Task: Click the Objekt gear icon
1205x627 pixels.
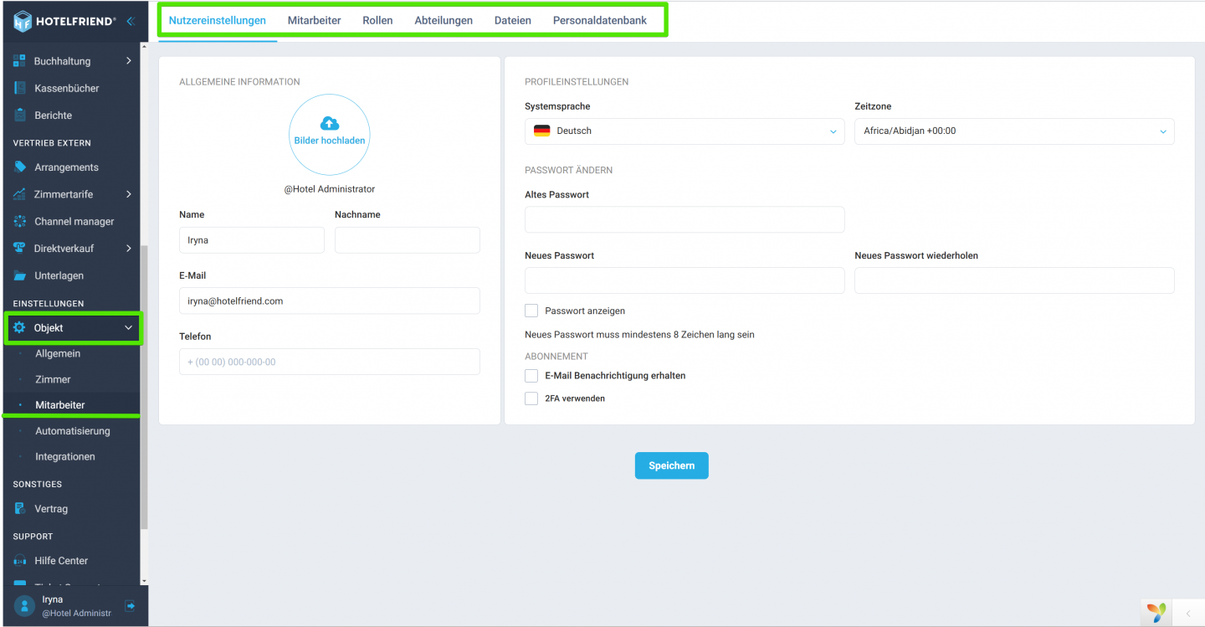Action: point(19,328)
